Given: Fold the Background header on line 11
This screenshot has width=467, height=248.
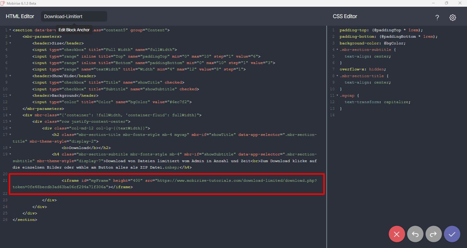Looking at the screenshot, I should pyautogui.click(x=10, y=96).
